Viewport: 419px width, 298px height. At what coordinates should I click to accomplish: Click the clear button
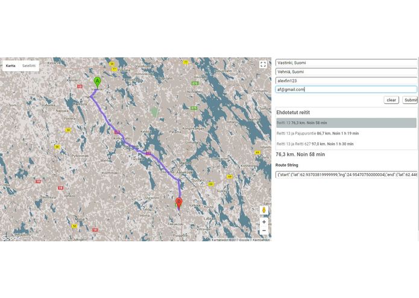pyautogui.click(x=391, y=100)
